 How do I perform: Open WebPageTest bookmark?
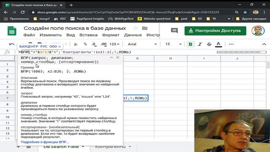pyautogui.click(x=121, y=19)
